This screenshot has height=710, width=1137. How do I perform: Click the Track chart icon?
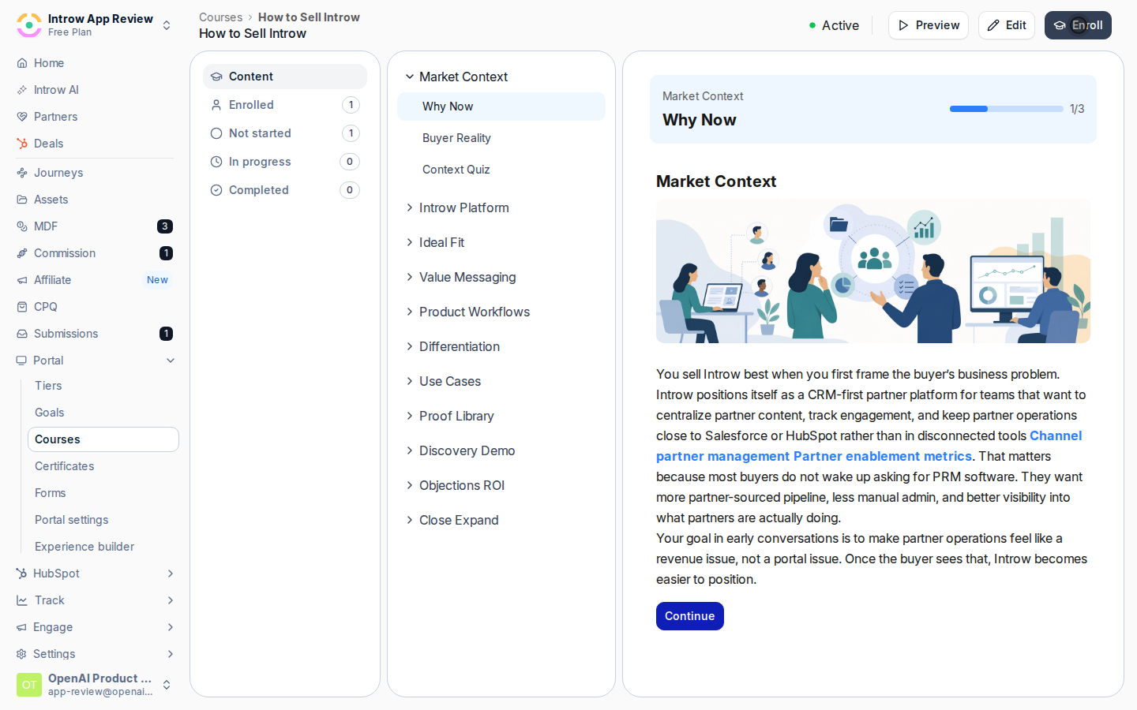coord(22,600)
